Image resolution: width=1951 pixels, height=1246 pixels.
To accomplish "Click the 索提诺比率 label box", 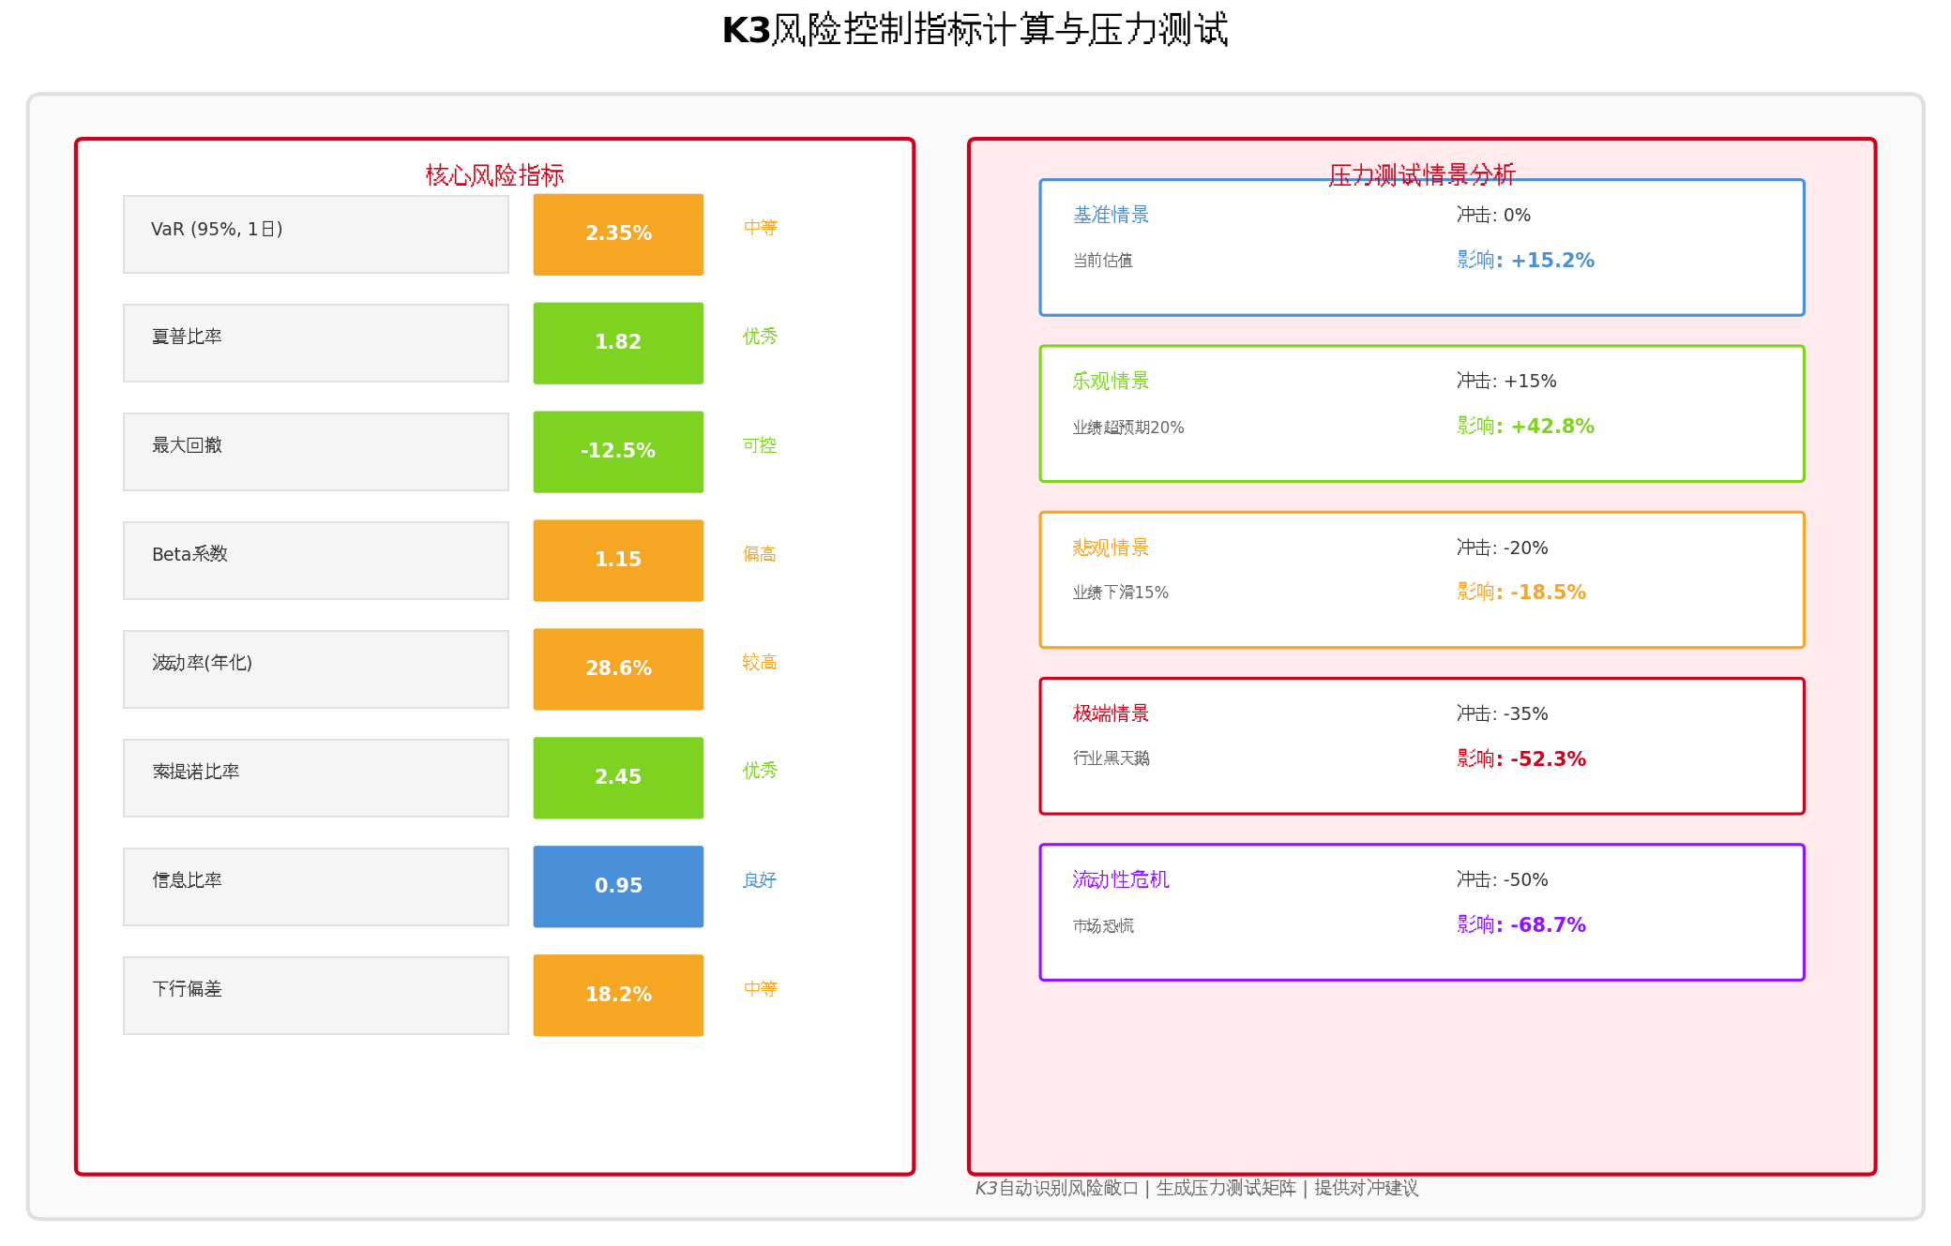I will pos(316,778).
